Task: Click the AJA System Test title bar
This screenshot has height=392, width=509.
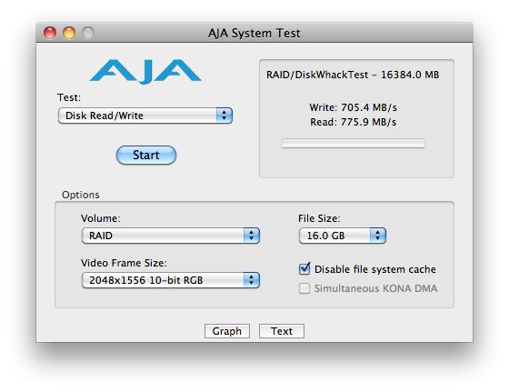Action: (254, 33)
